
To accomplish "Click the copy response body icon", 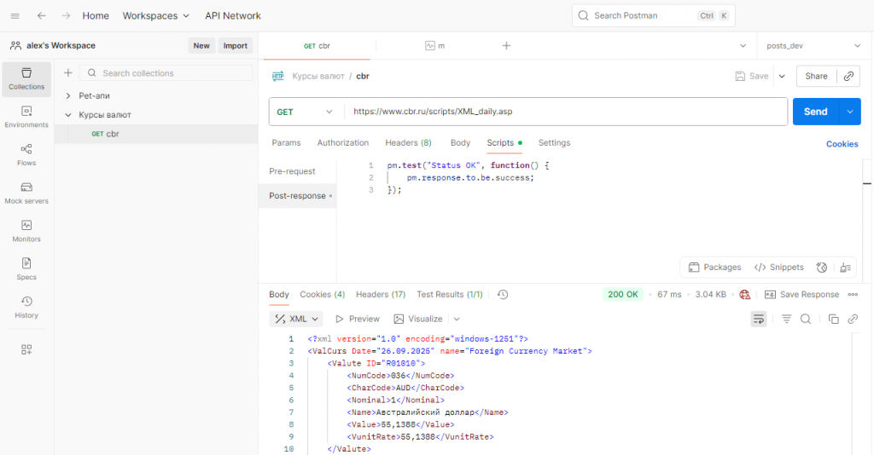I will point(834,319).
